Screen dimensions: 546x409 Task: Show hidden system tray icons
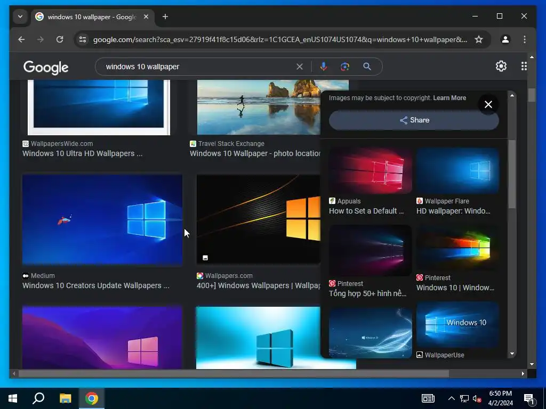[x=451, y=398]
